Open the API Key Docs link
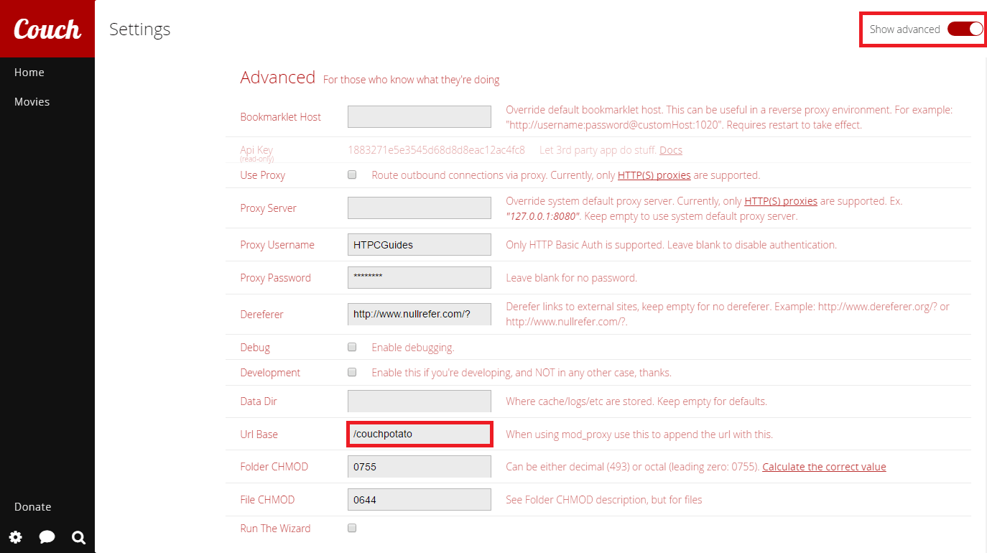 click(x=670, y=150)
